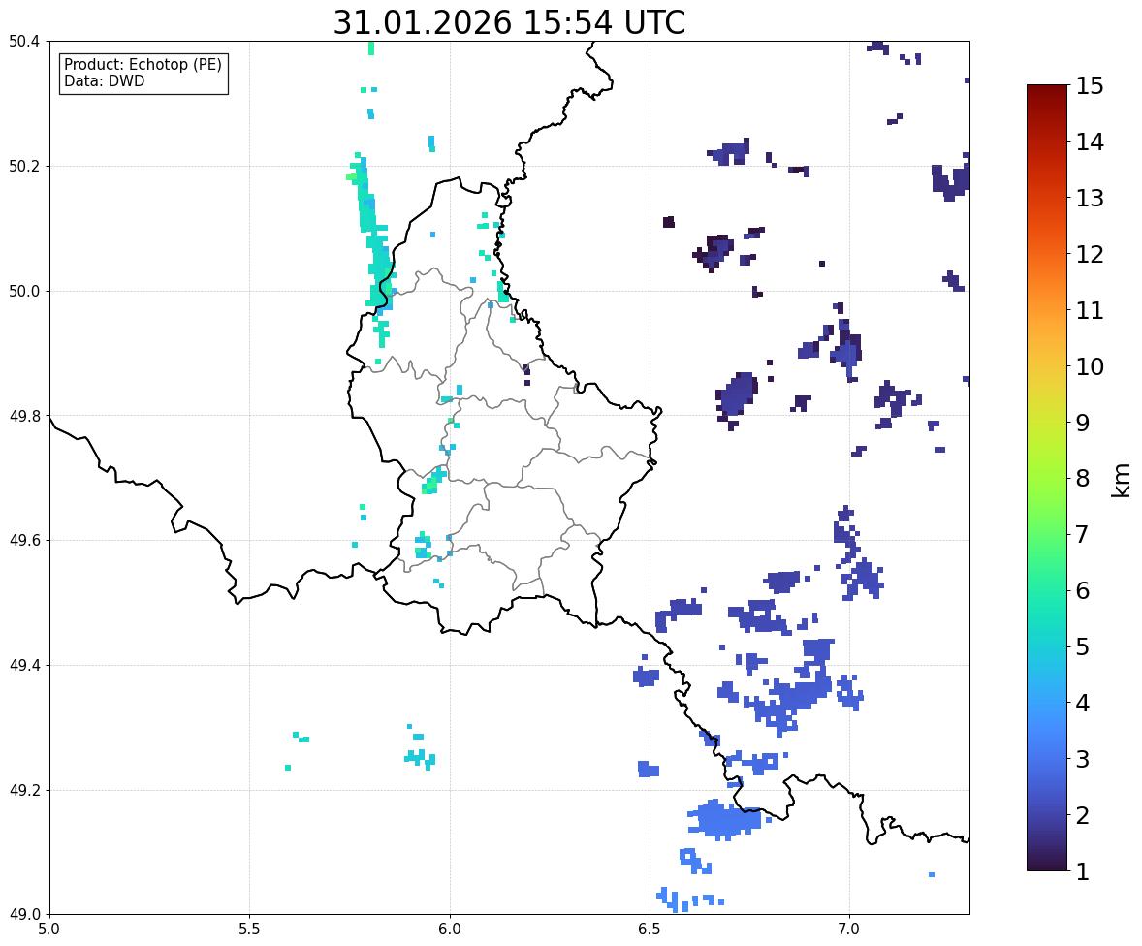Click the 6.5 longitude axis tick label
Viewport: 1142px width, 946px height.
click(x=650, y=930)
